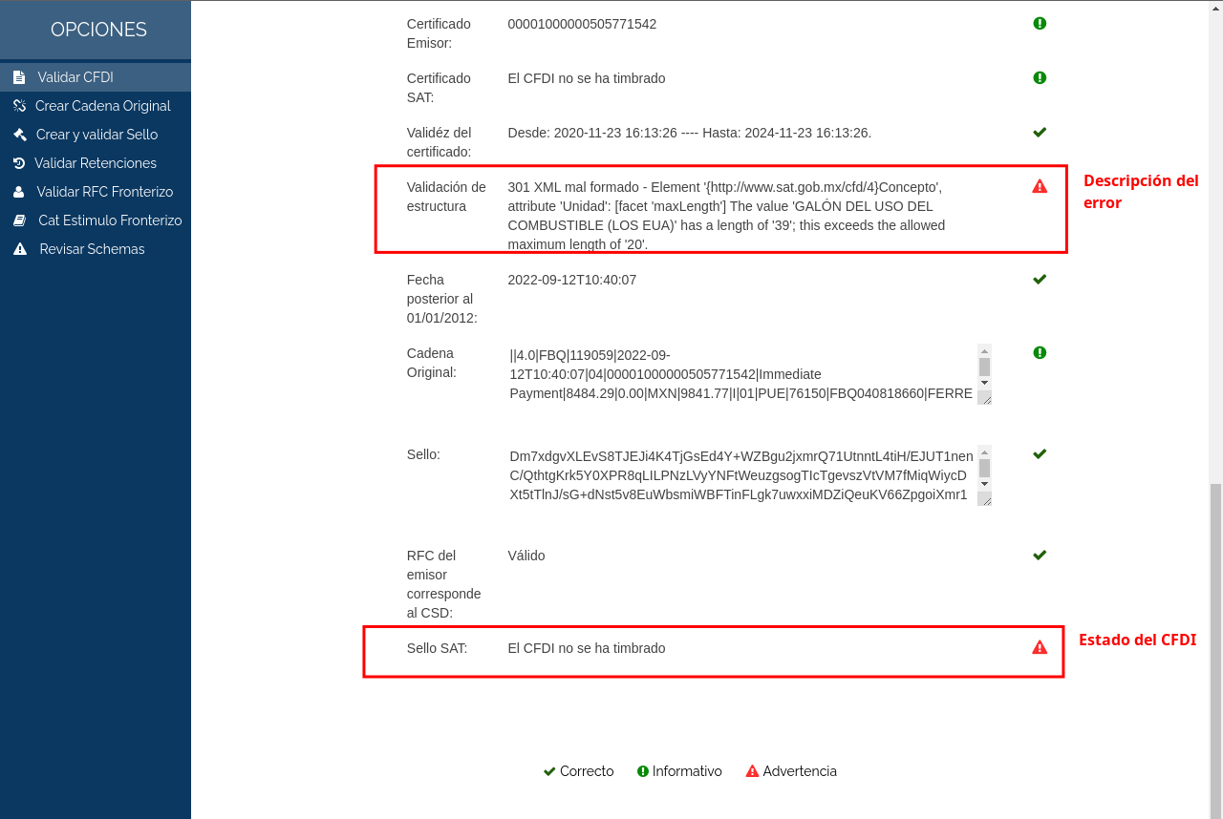Click Certificado SAT 'El CFDI no se ha timbrado' value

click(587, 78)
